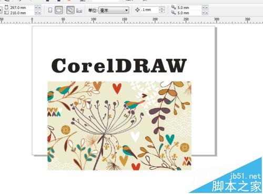Increase the nudge distance with up arrow

point(162,8)
